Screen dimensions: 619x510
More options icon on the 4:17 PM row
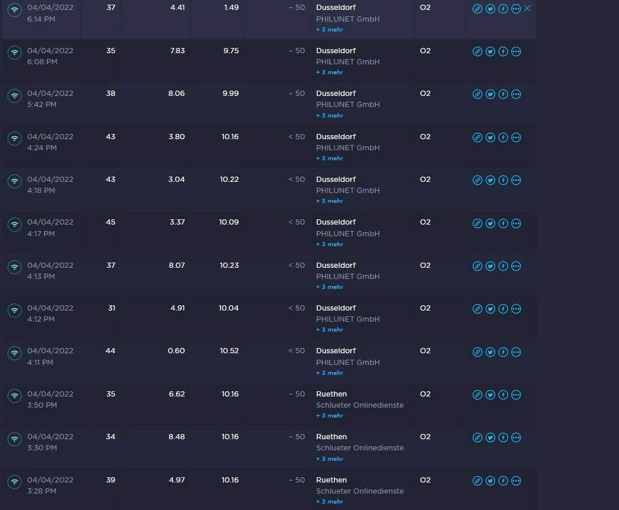click(x=516, y=223)
